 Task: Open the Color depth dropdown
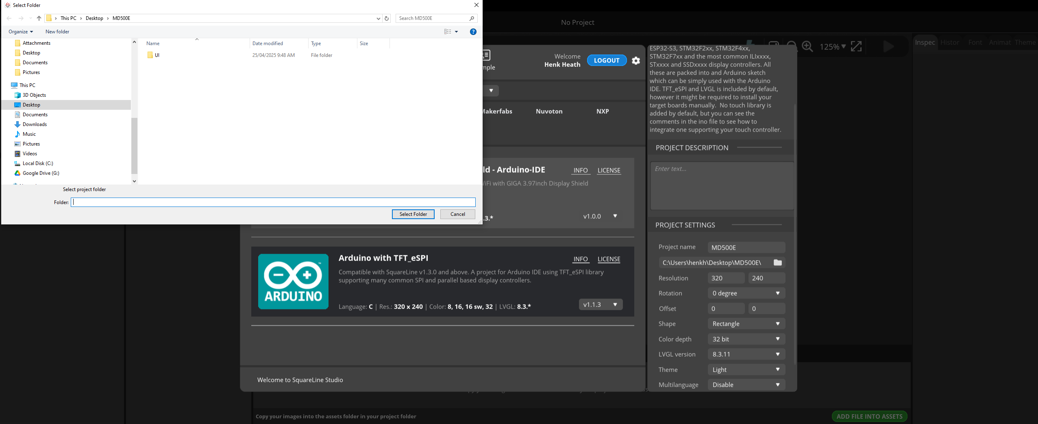point(746,339)
